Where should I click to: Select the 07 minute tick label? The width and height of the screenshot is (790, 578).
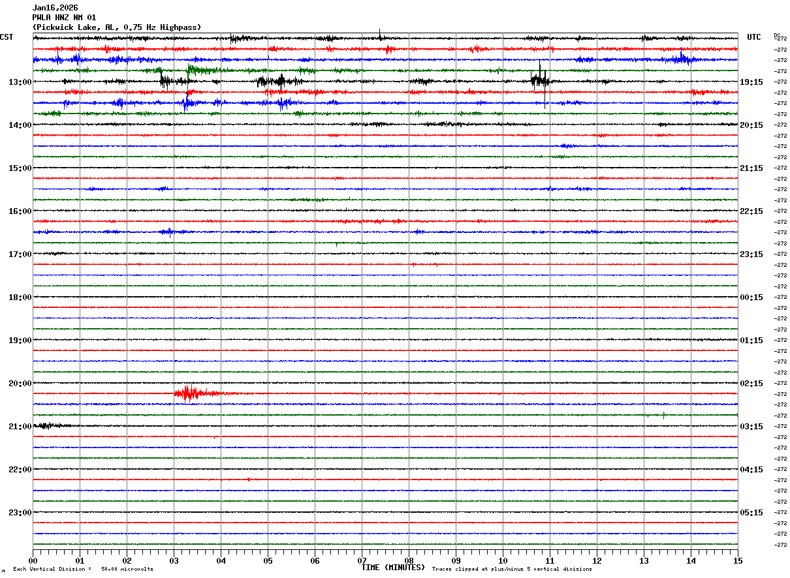coord(362,560)
